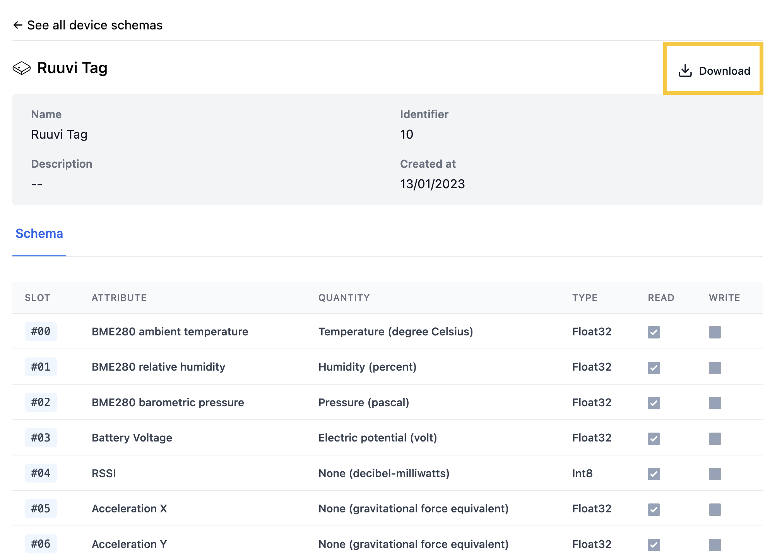The height and width of the screenshot is (560, 770).
Task: Click the WRITE column header
Action: tap(724, 298)
